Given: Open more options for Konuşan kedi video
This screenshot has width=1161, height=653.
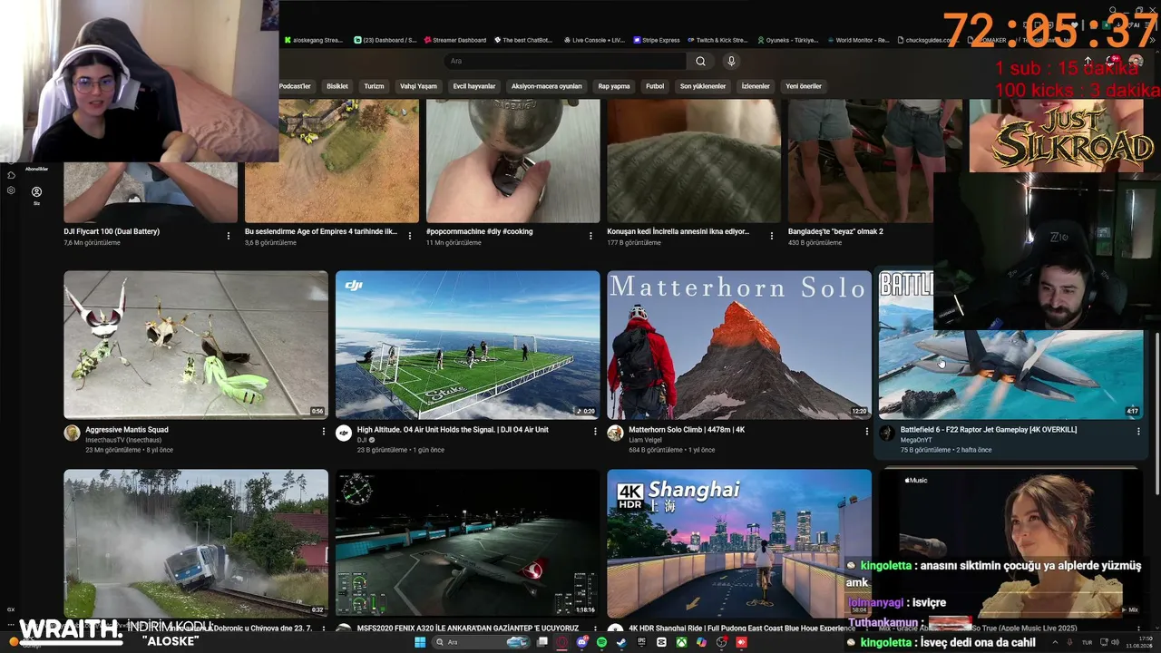Looking at the screenshot, I should [x=772, y=236].
